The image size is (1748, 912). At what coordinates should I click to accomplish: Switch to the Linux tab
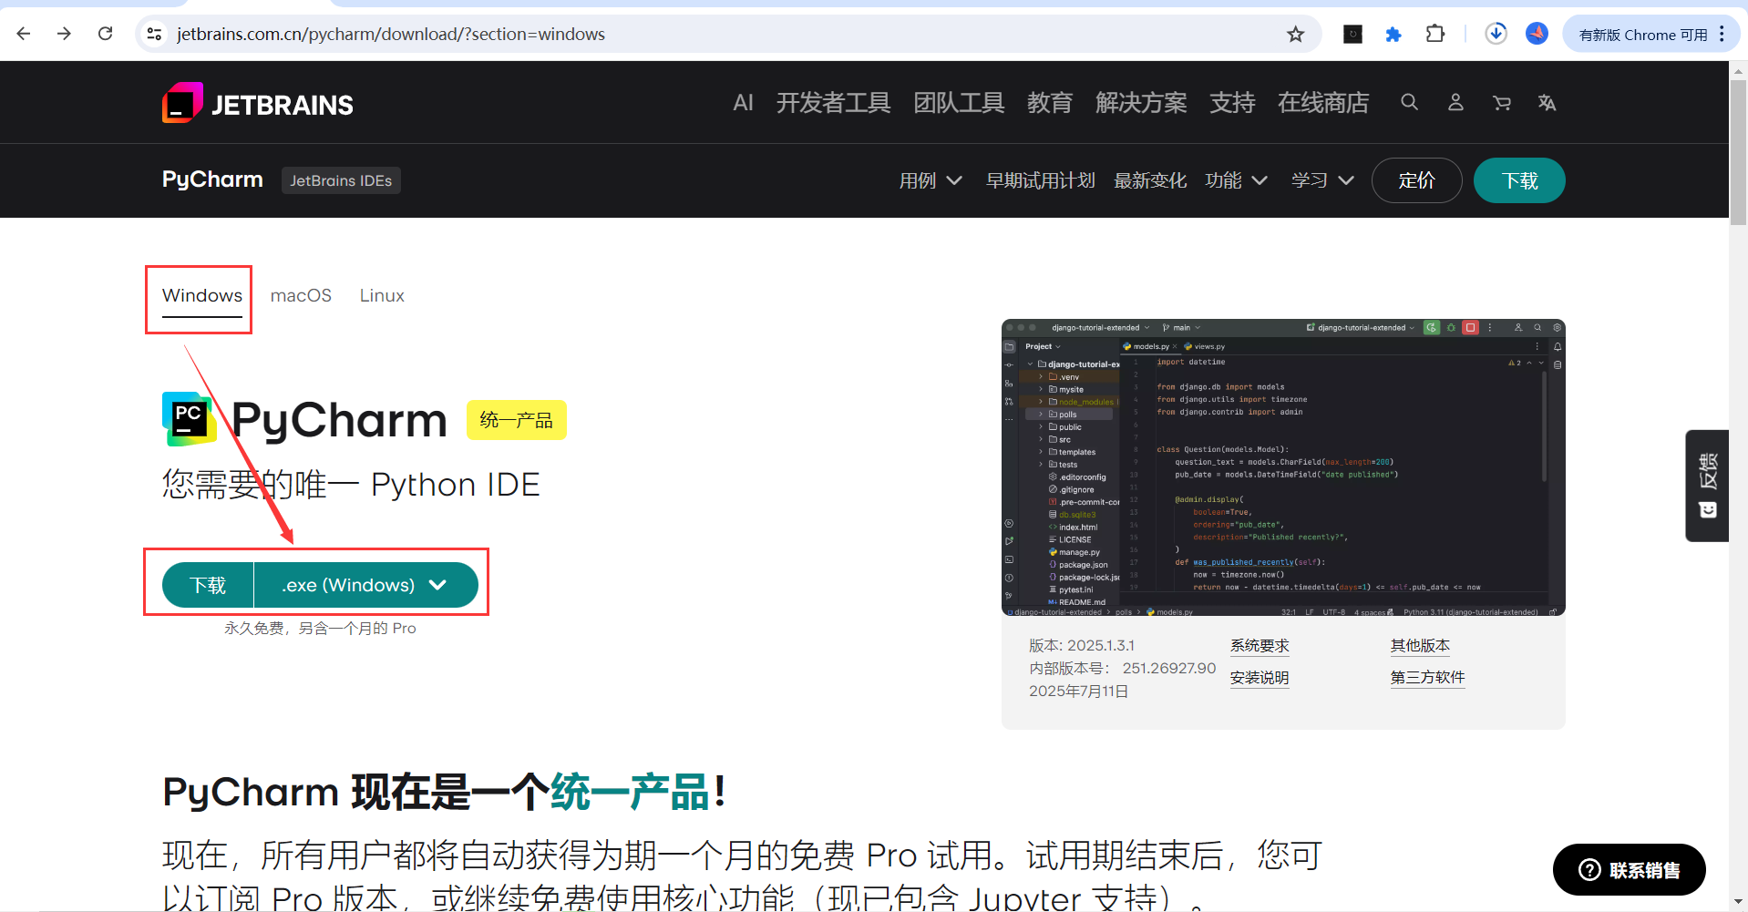point(382,296)
